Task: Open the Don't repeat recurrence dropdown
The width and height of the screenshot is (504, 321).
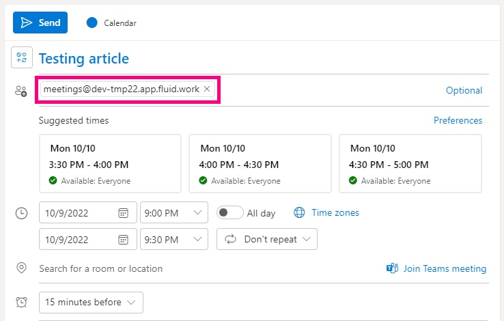Action: pyautogui.click(x=267, y=239)
